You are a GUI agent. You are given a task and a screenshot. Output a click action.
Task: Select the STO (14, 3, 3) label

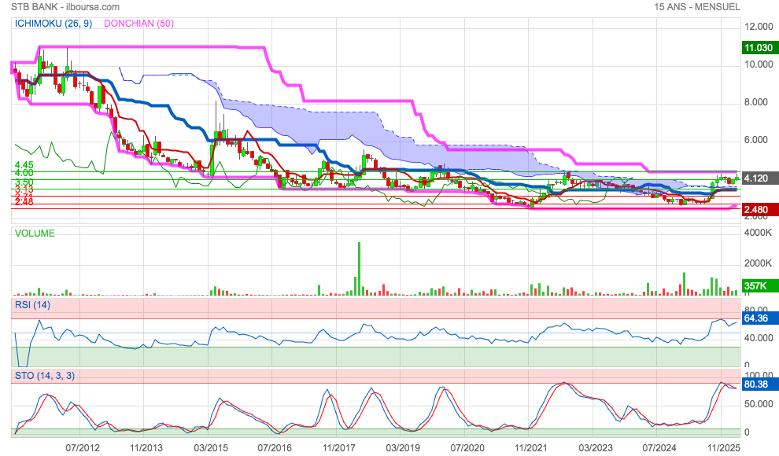(x=45, y=376)
